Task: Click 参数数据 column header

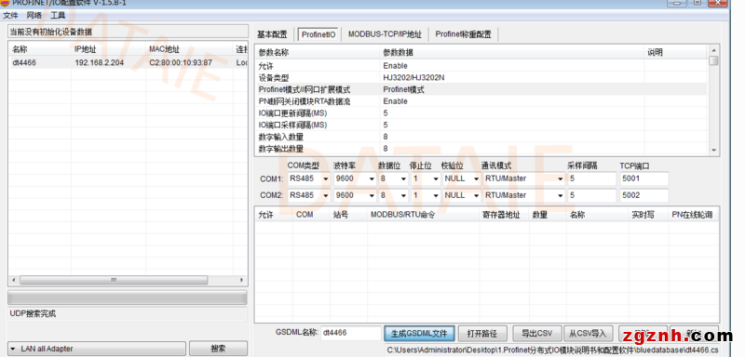Action: 512,53
